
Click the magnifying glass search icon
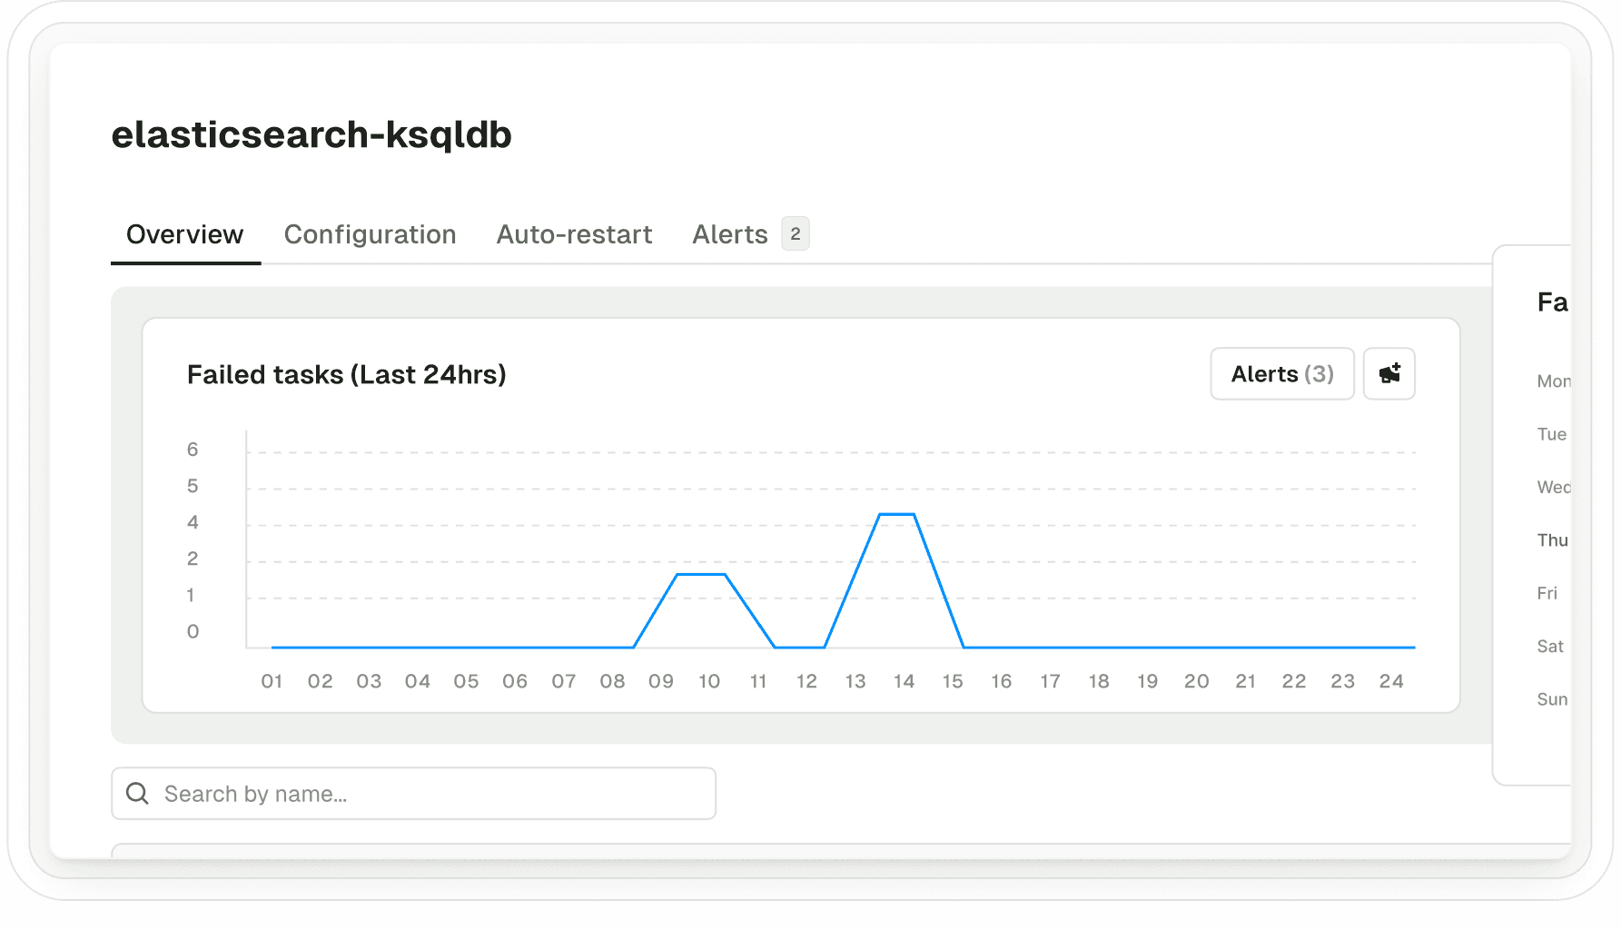[137, 794]
